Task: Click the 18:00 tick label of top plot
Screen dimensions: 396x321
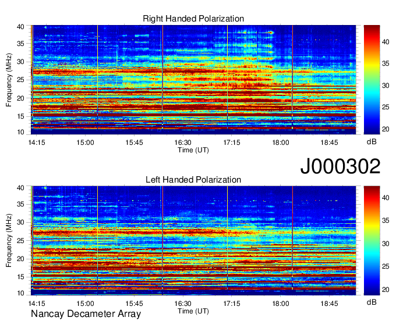Action: pyautogui.click(x=281, y=142)
